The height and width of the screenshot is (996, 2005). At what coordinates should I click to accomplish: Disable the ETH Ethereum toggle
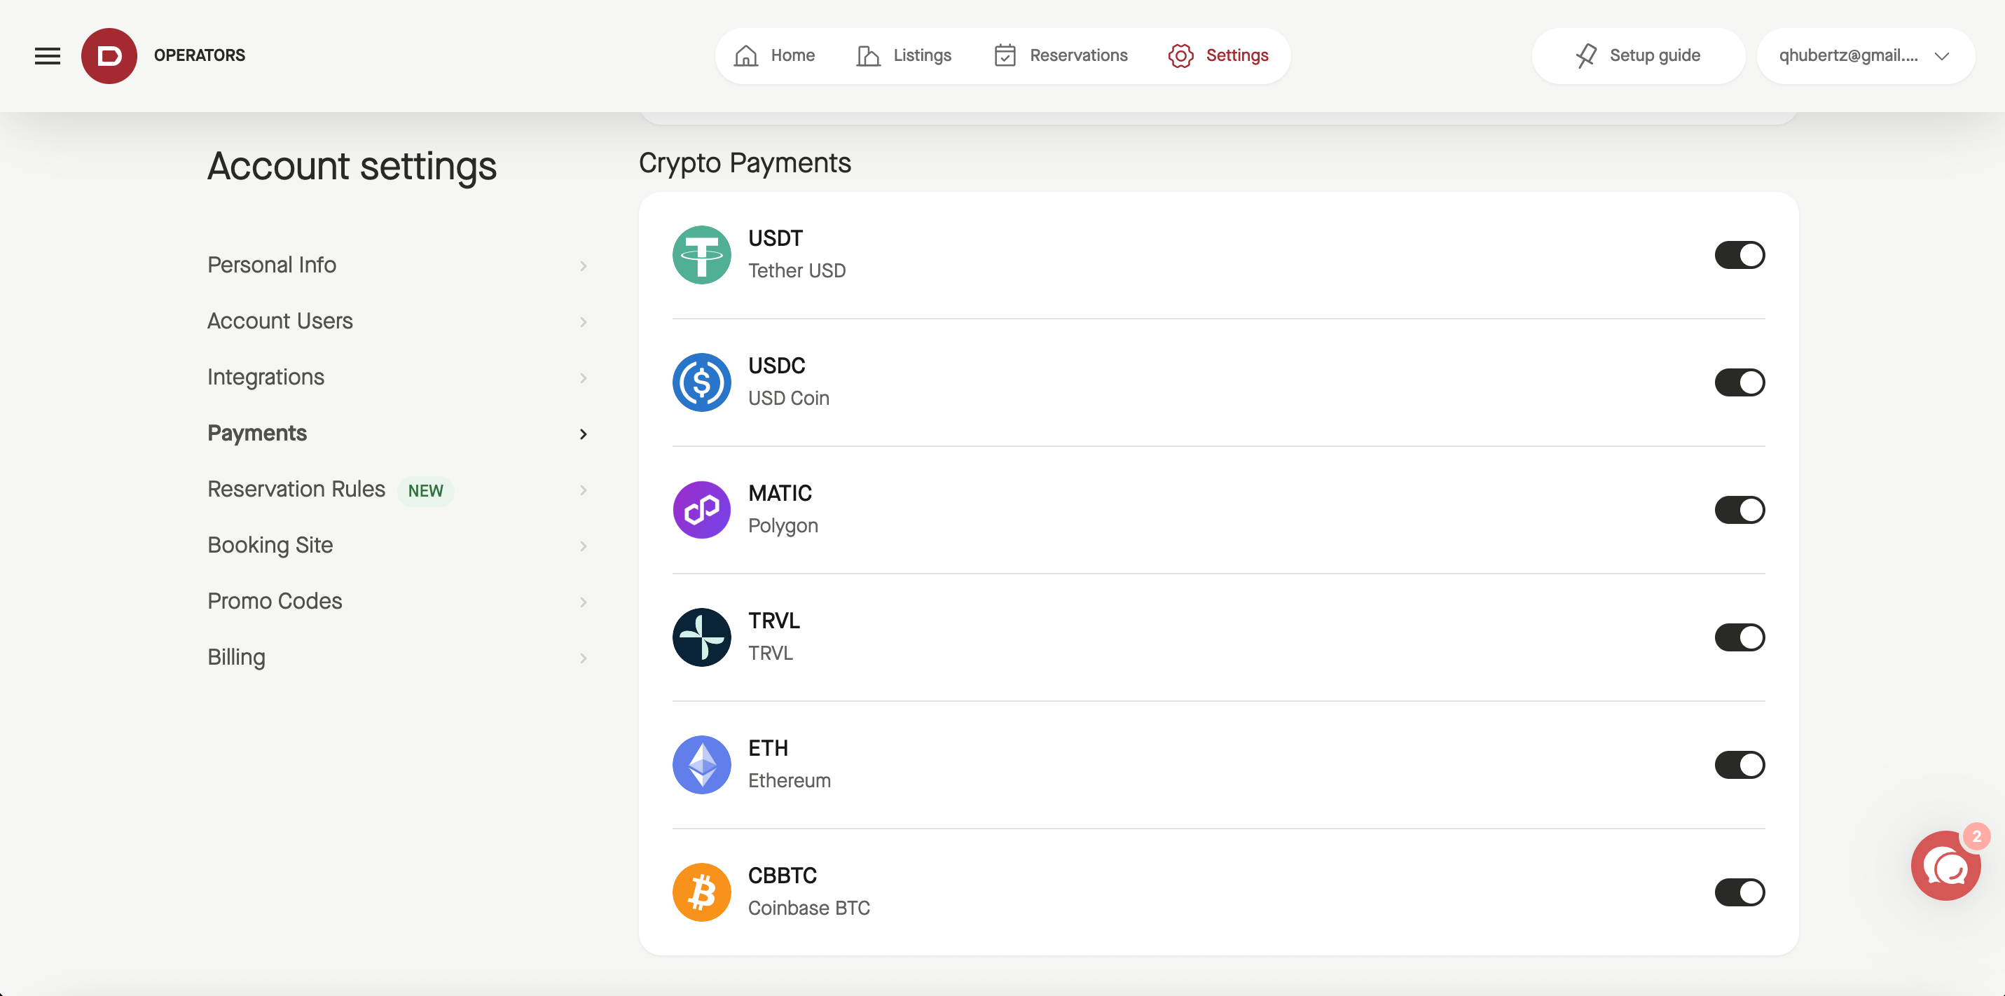pyautogui.click(x=1739, y=766)
